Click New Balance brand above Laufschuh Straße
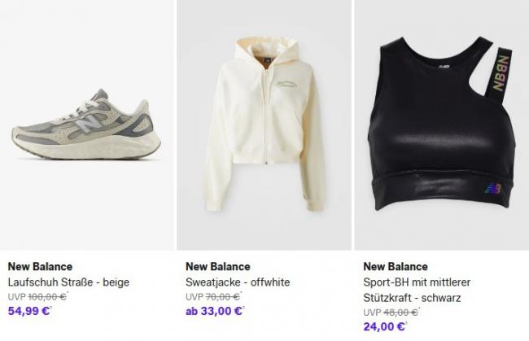Screen dimensions: 529x341 click(40, 266)
